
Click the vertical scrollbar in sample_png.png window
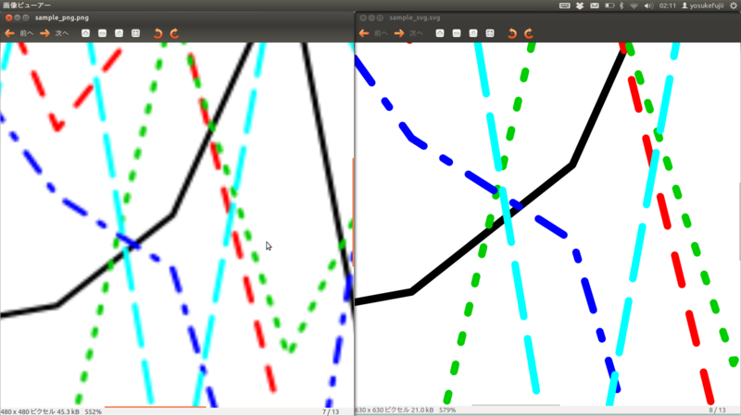click(353, 213)
